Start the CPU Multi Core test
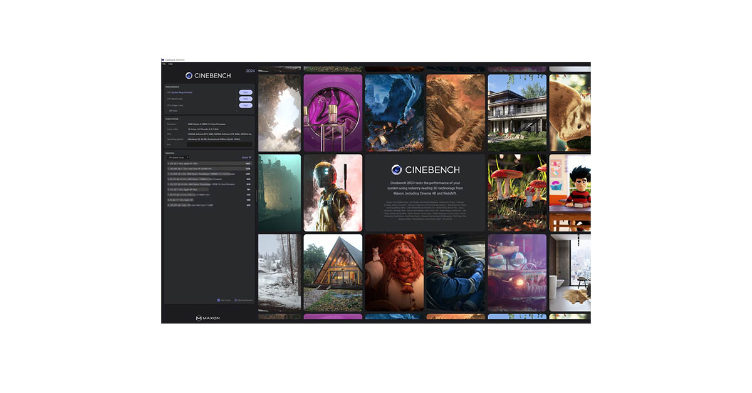 point(246,99)
